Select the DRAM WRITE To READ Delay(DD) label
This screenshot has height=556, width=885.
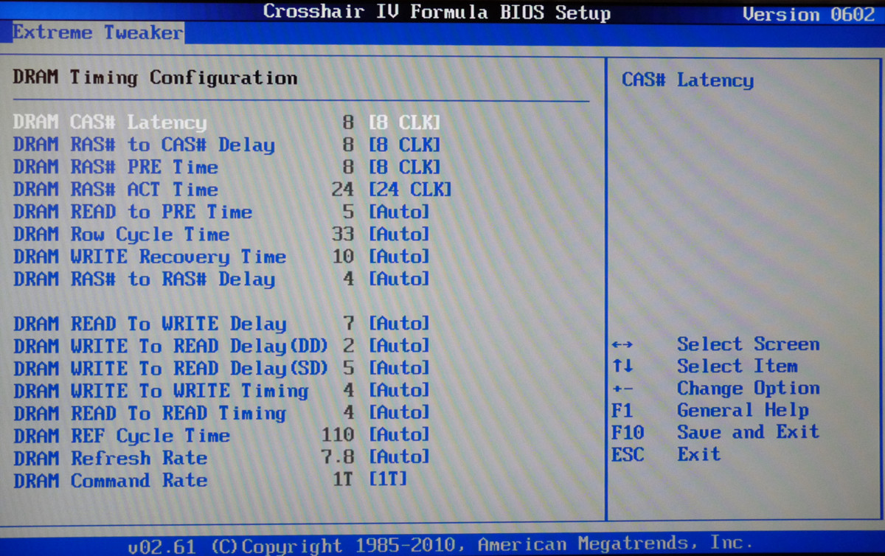pos(170,346)
